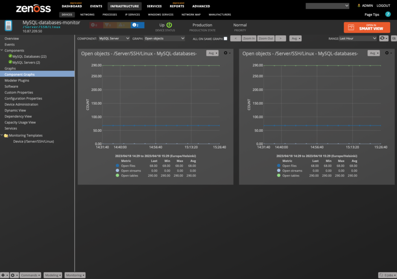397x279 pixels.
Task: Switch to the Windows Services subtab
Action: click(x=160, y=15)
